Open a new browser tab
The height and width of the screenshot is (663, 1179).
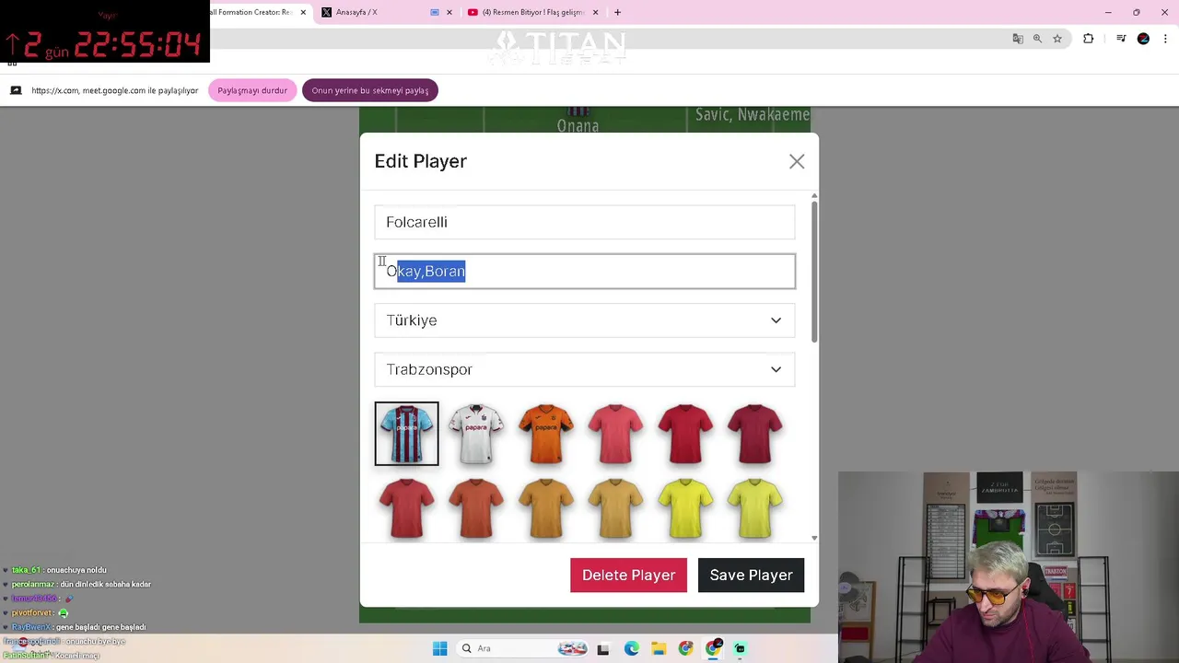click(617, 12)
